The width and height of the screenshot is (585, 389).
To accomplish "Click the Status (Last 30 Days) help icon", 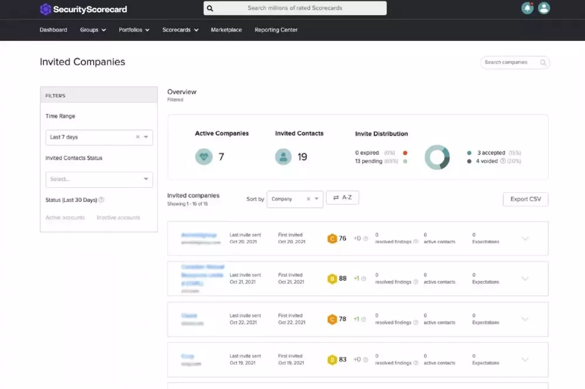I will [x=101, y=200].
